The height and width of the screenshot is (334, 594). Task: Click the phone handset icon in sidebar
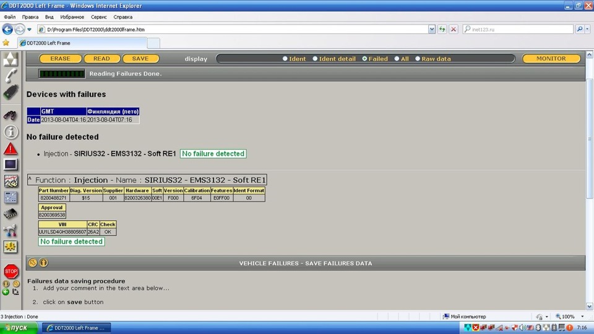11,75
